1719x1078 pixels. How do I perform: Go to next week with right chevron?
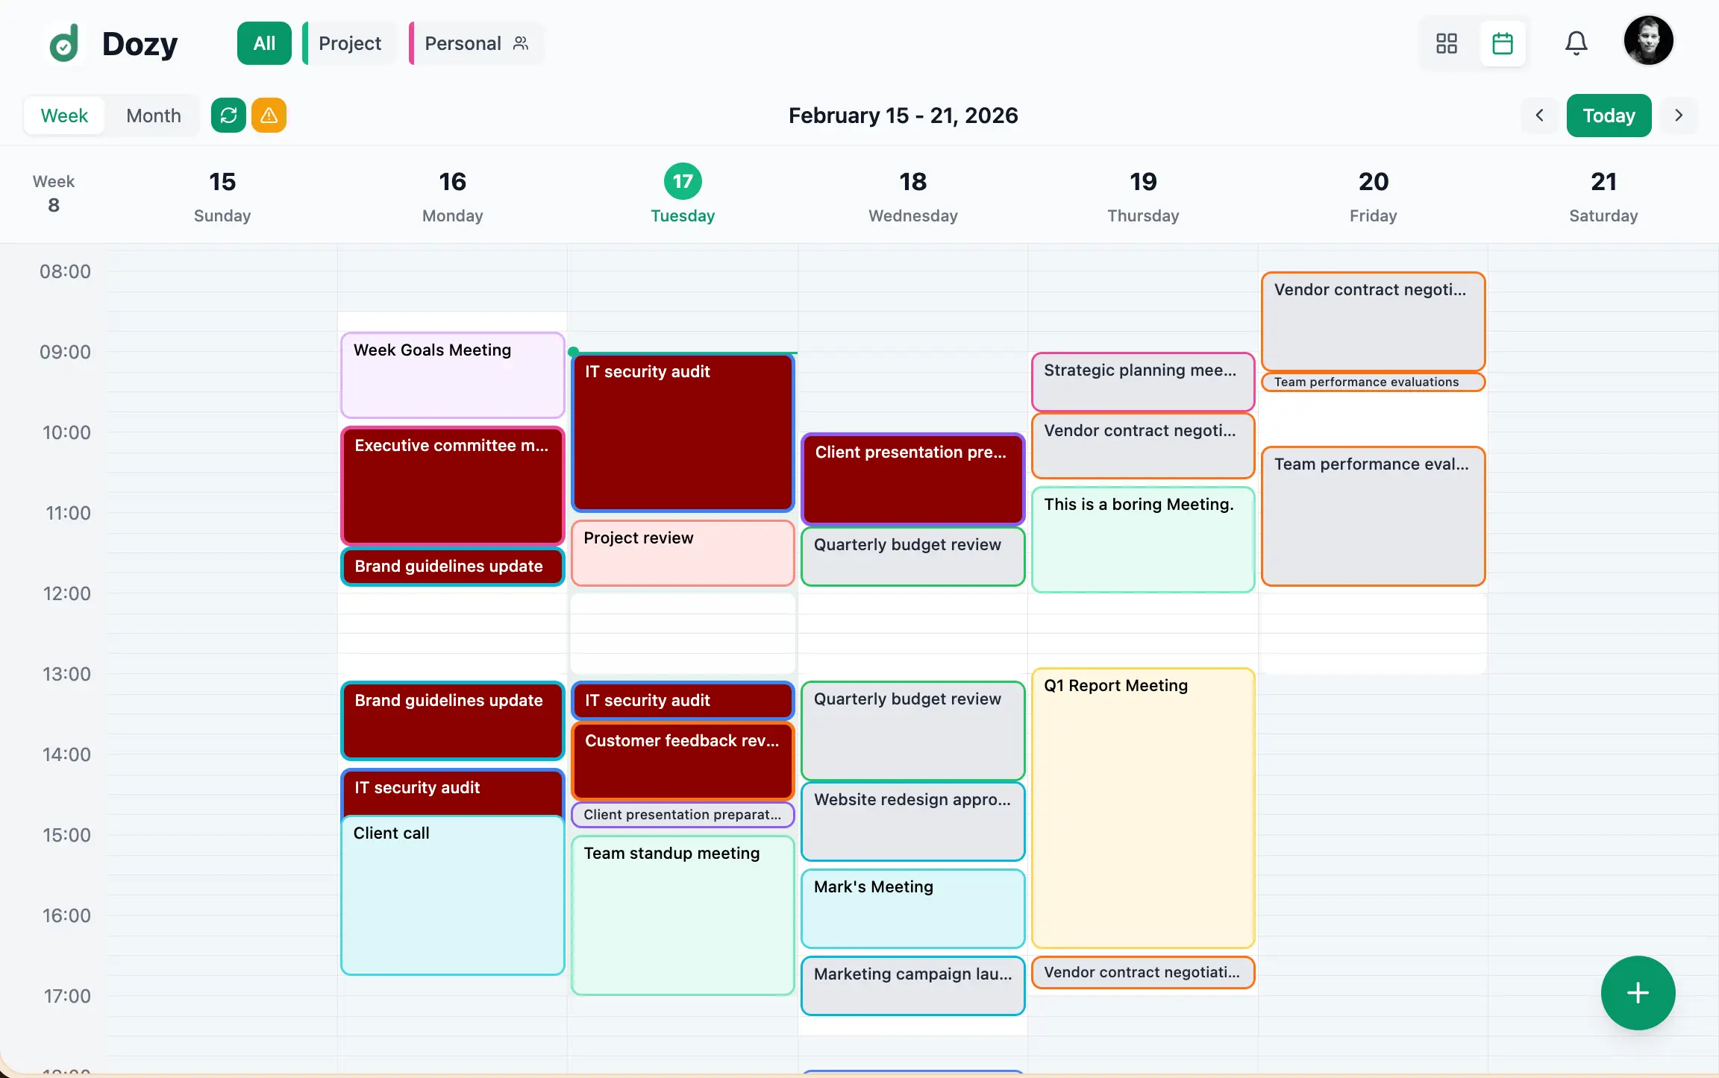click(x=1679, y=116)
